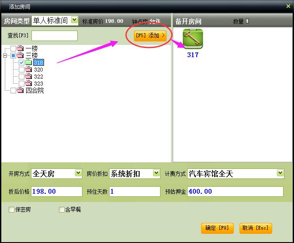294x243 pixels.
Task: Open the 计费方式 dropdown
Action: coord(280,173)
